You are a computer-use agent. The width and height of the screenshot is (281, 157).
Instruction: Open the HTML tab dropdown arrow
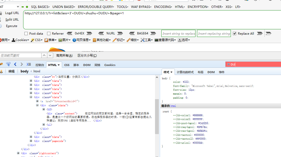pyautogui.click(x=58, y=65)
